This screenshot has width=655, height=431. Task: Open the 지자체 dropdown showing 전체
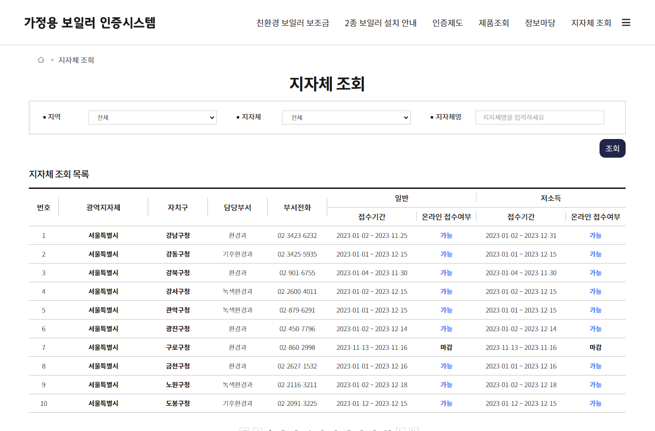(x=346, y=117)
